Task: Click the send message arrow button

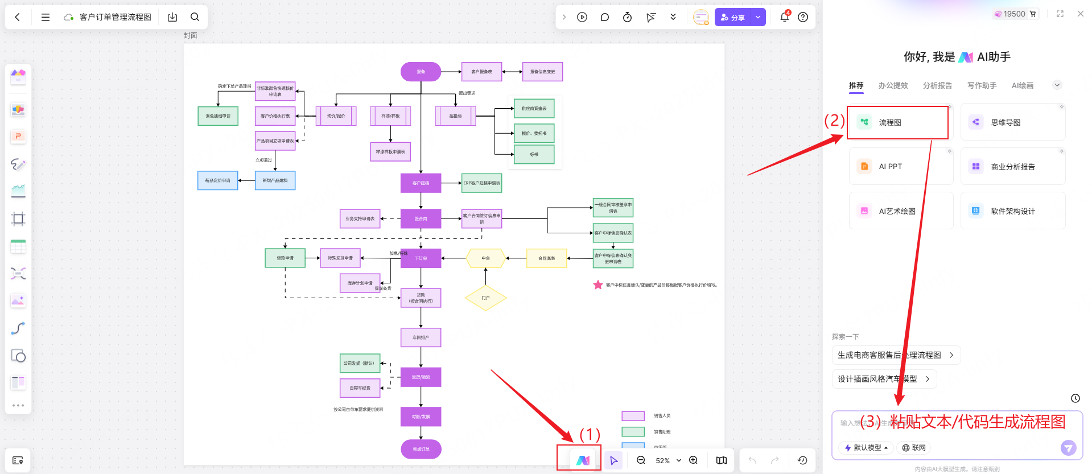Action: click(1069, 448)
